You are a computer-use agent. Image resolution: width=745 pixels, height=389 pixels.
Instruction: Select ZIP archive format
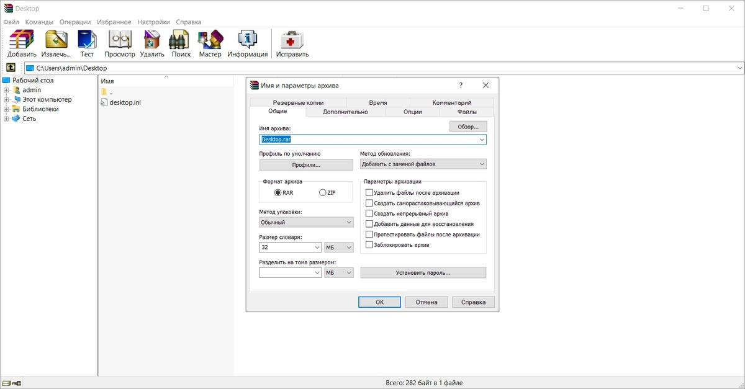pos(322,193)
